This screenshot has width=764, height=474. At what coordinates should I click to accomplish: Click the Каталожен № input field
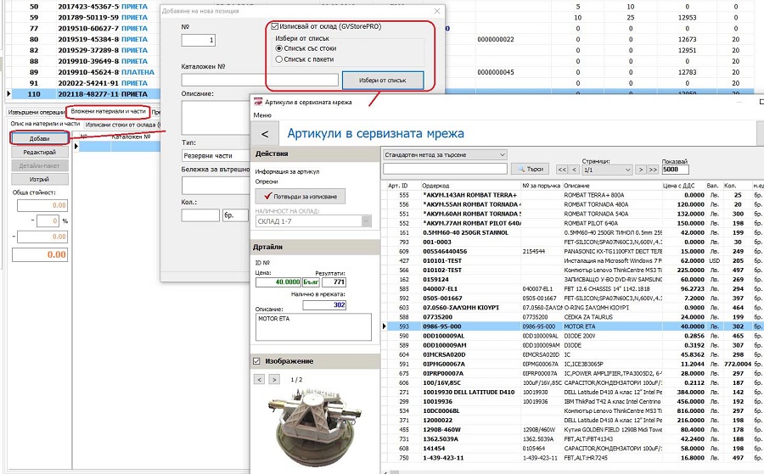tap(260, 80)
